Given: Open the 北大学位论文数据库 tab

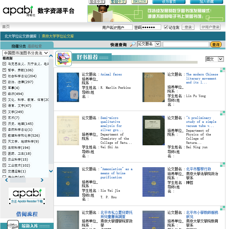Looking at the screenshot, I should [x=21, y=36].
